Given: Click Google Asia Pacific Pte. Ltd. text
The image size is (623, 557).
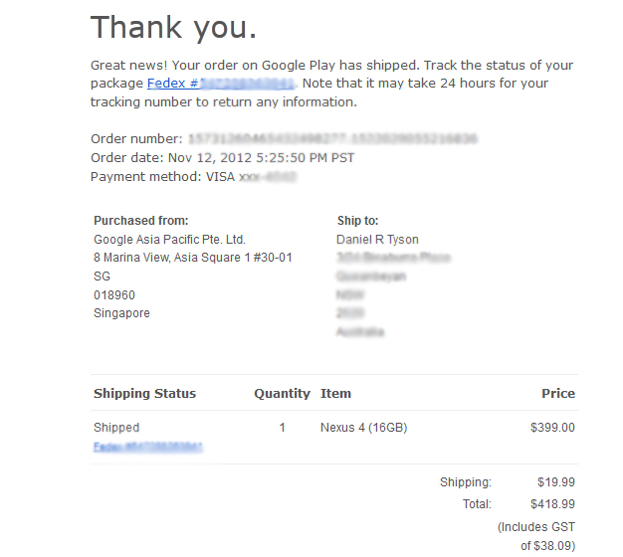Looking at the screenshot, I should click(x=169, y=240).
